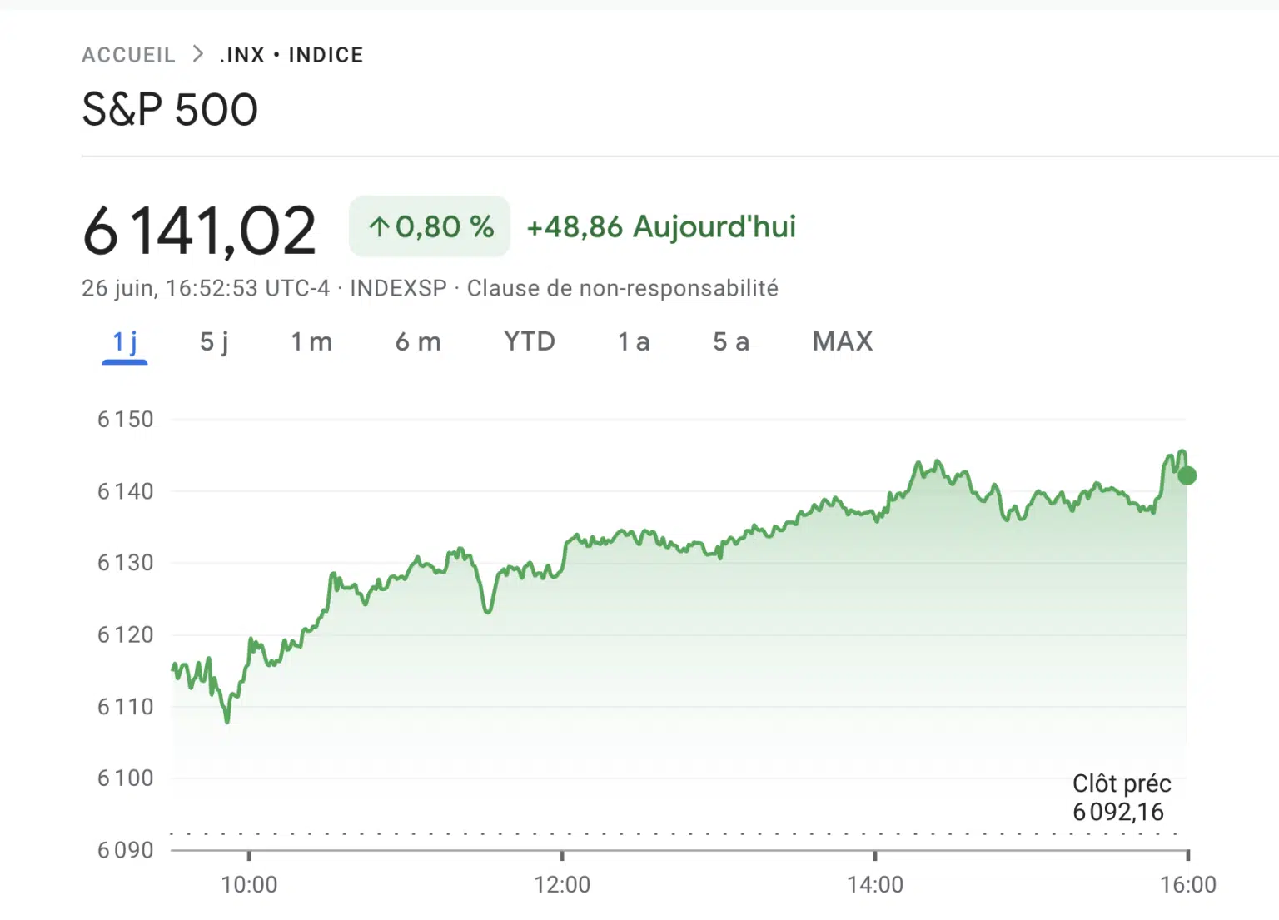Open Clause de non-responsabilité link
The width and height of the screenshot is (1279, 920).
click(x=623, y=288)
